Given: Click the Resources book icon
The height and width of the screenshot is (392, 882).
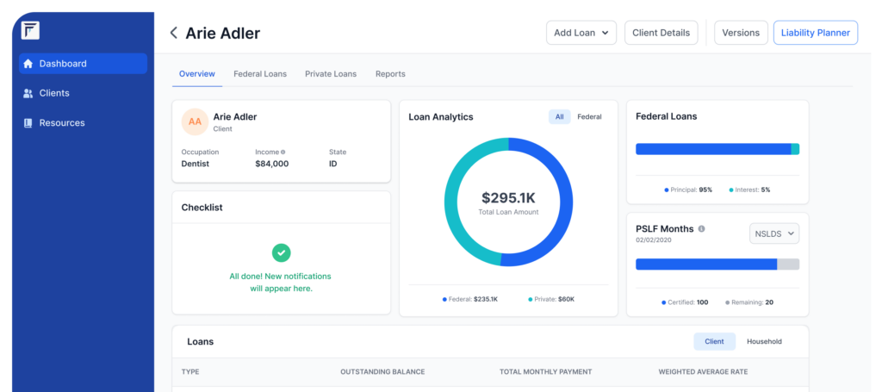Looking at the screenshot, I should pyautogui.click(x=28, y=123).
